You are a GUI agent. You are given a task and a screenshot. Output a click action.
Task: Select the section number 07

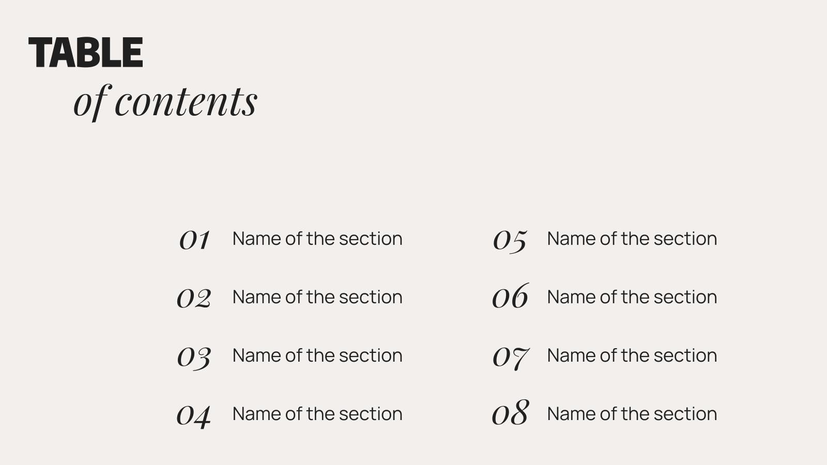pyautogui.click(x=510, y=357)
